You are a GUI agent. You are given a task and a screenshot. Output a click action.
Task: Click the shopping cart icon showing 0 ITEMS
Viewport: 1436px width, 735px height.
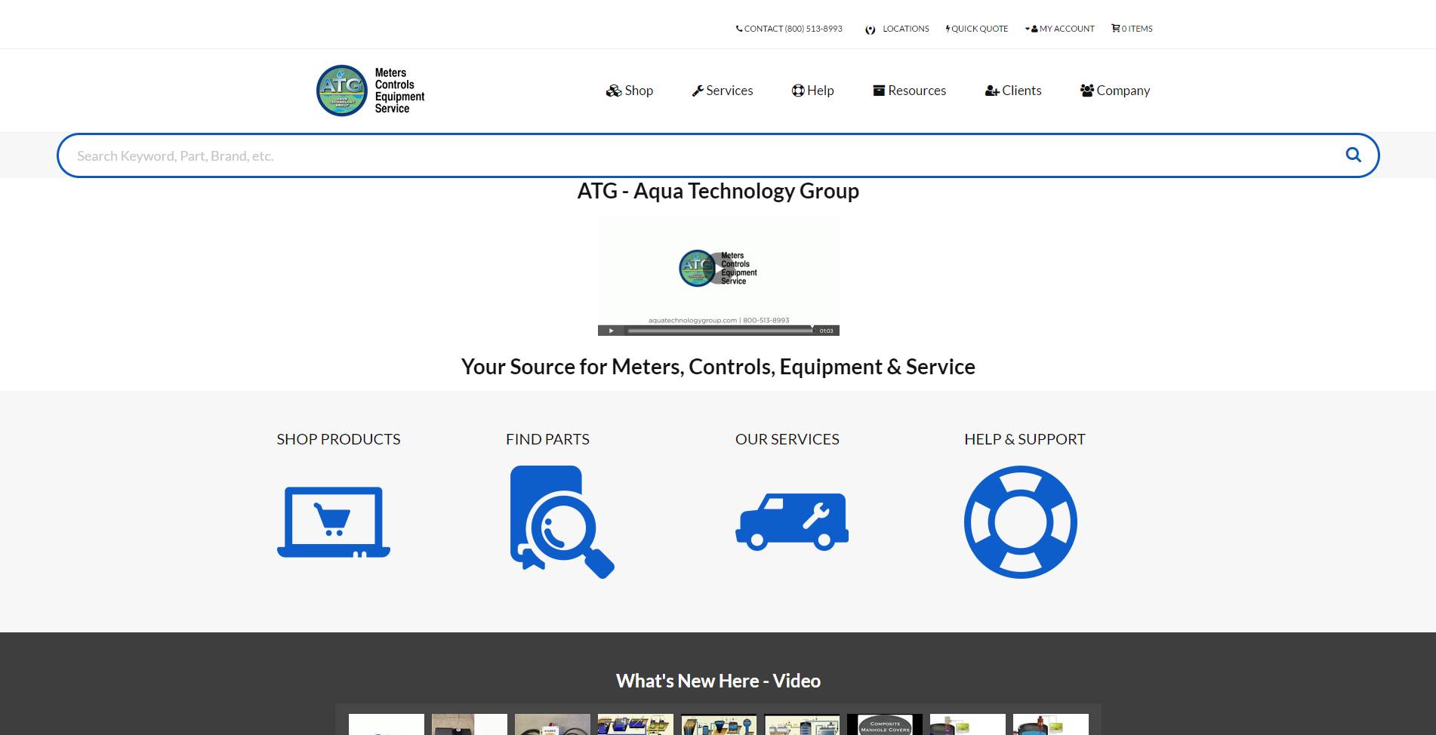click(1116, 29)
